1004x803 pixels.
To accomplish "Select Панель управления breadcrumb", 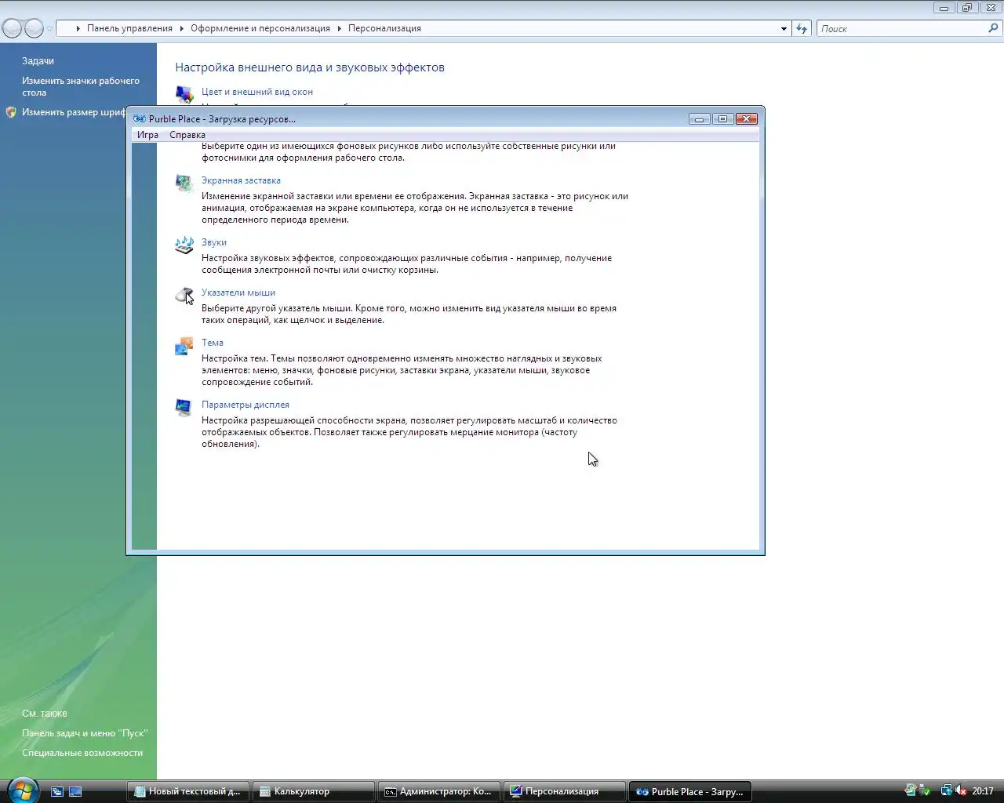I will pyautogui.click(x=129, y=28).
